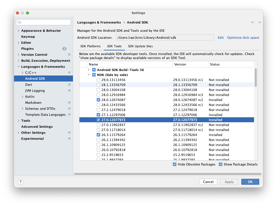
Task: Click the Android SDK Location path field
Action: coord(165,38)
